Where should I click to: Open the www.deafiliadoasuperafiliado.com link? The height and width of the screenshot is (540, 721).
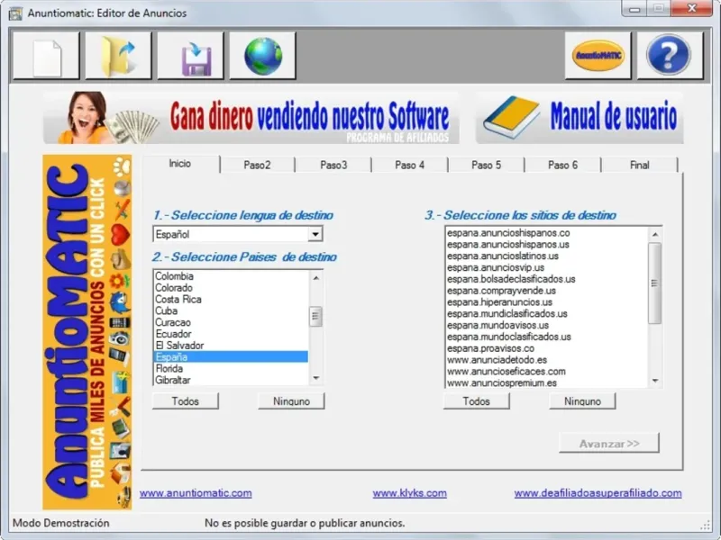click(598, 492)
